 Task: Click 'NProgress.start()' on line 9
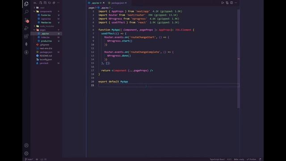(120, 41)
